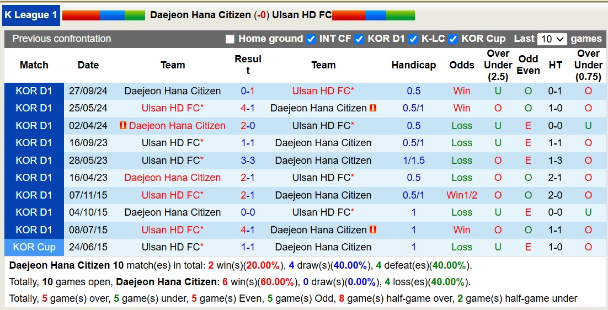Uncheck the KOR D1 filter
Screen dimensions: 608x310
pos(360,39)
